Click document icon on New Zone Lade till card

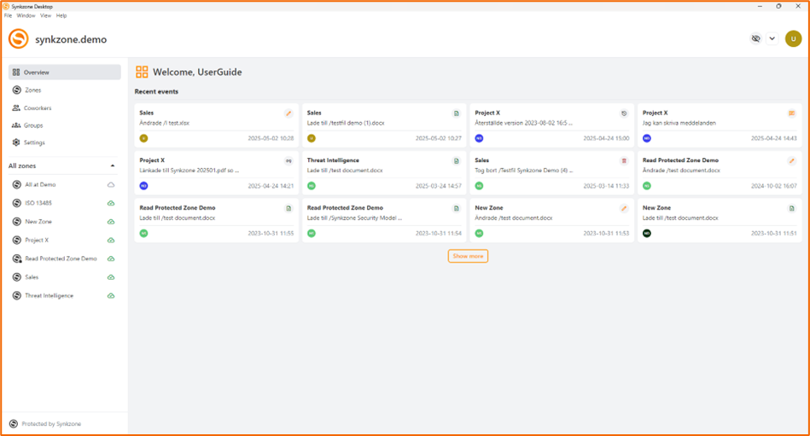pyautogui.click(x=791, y=209)
